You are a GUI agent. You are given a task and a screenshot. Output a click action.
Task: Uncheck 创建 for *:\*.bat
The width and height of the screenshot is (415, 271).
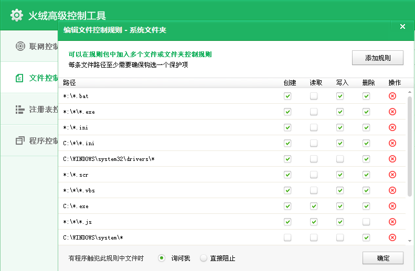click(288, 96)
